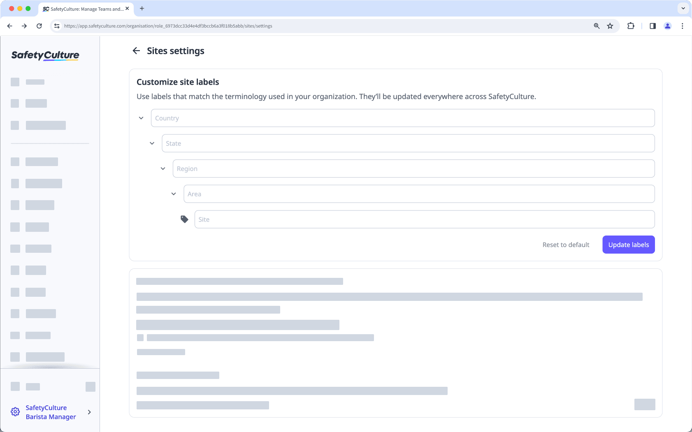
Task: Click the tag icon next to Site field
Action: pos(184,219)
